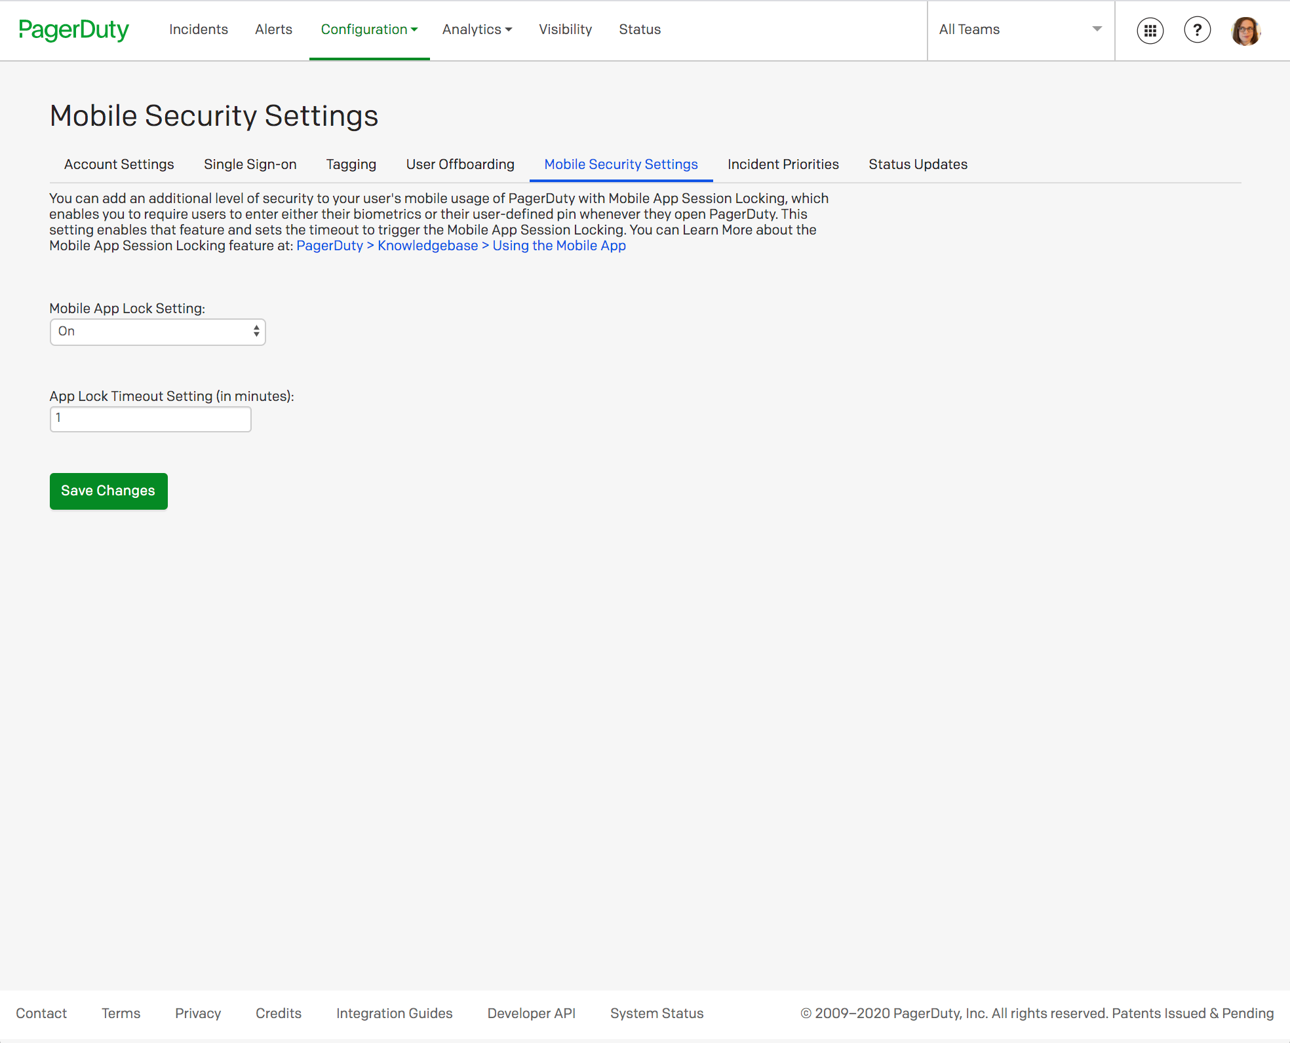This screenshot has width=1290, height=1043.
Task: Follow the Using the Mobile App knowledgebase link
Action: tap(461, 246)
